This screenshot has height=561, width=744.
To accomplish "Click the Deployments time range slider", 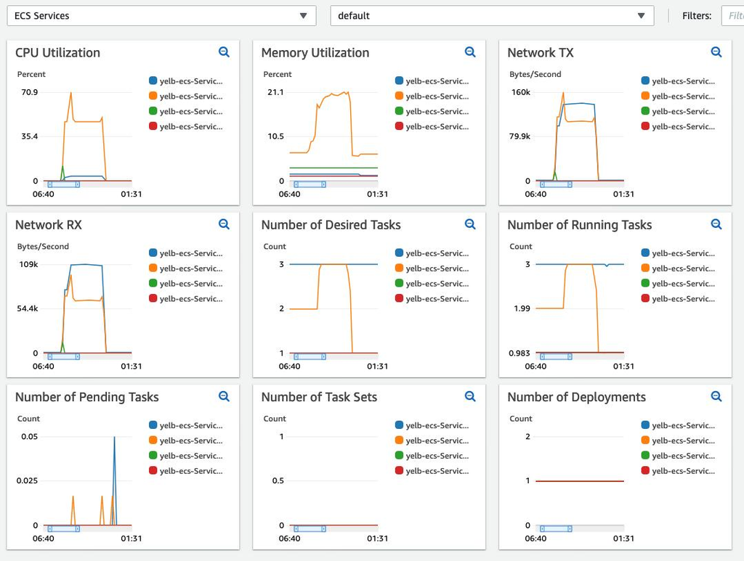I will (x=556, y=528).
